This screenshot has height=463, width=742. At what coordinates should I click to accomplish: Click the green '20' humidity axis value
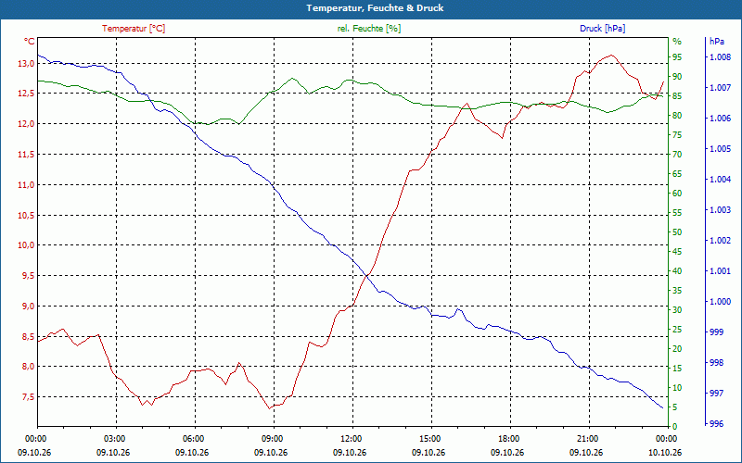(677, 349)
